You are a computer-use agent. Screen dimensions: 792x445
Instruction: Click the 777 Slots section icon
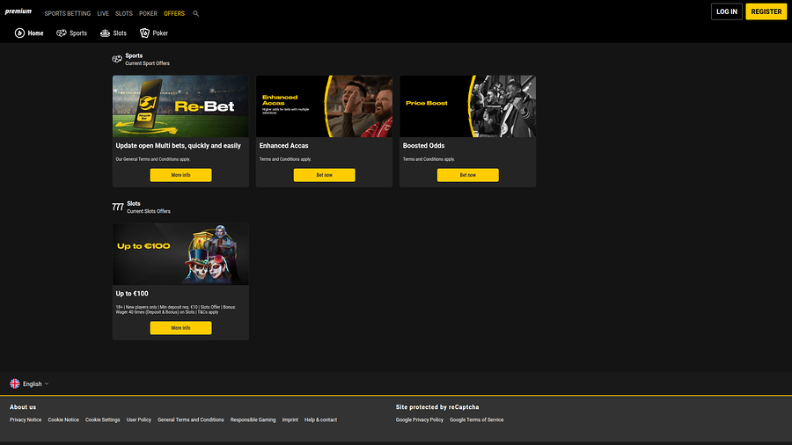[118, 207]
